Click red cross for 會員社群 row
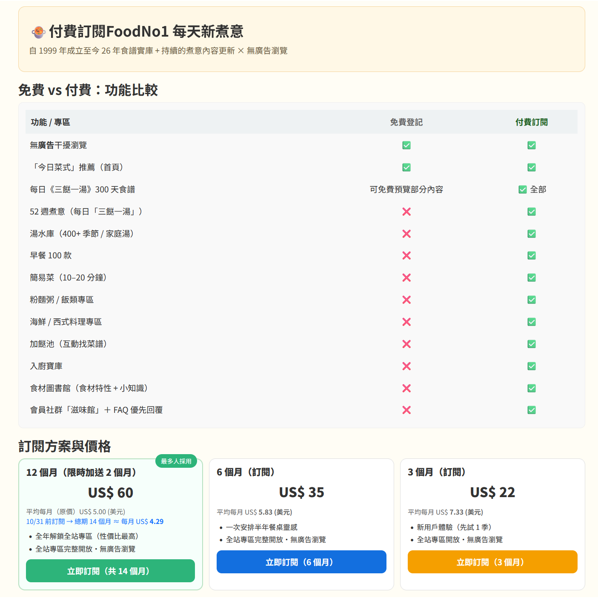Screen dimensions: 598x598 [406, 410]
